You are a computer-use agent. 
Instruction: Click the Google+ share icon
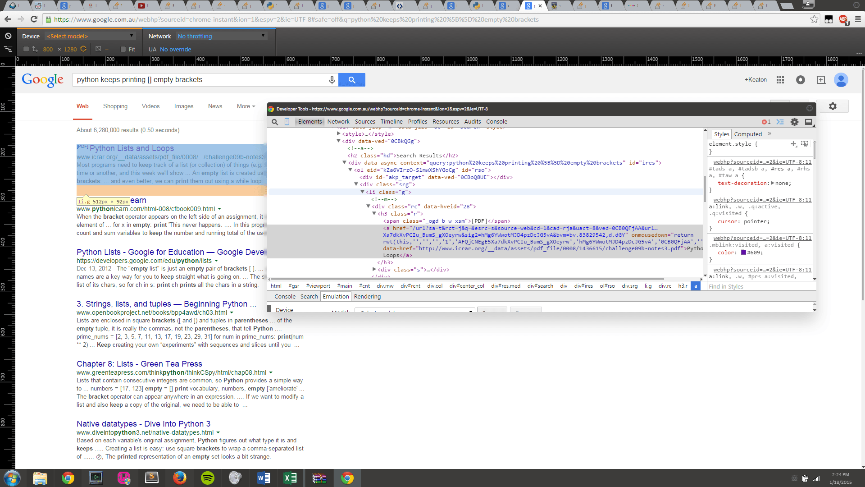pos(821,80)
